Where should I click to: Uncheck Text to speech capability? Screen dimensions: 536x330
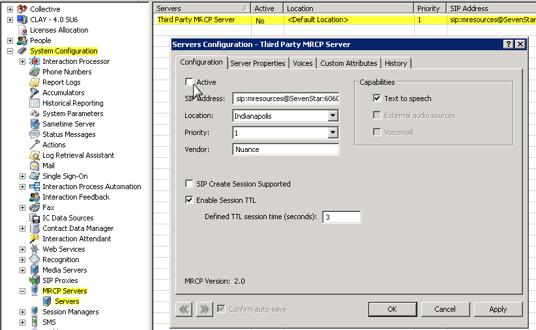(x=377, y=98)
